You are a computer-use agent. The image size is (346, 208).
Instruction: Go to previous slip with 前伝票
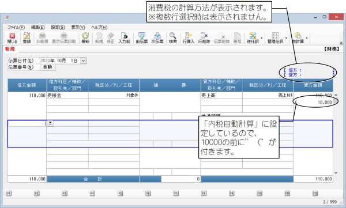point(142,38)
